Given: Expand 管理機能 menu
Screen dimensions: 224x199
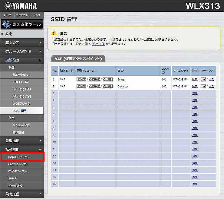Looking at the screenshot, I should [x=22, y=141].
